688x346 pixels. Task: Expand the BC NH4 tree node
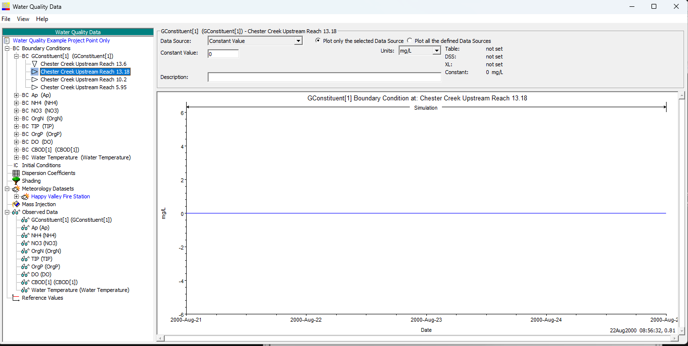pyautogui.click(x=17, y=103)
